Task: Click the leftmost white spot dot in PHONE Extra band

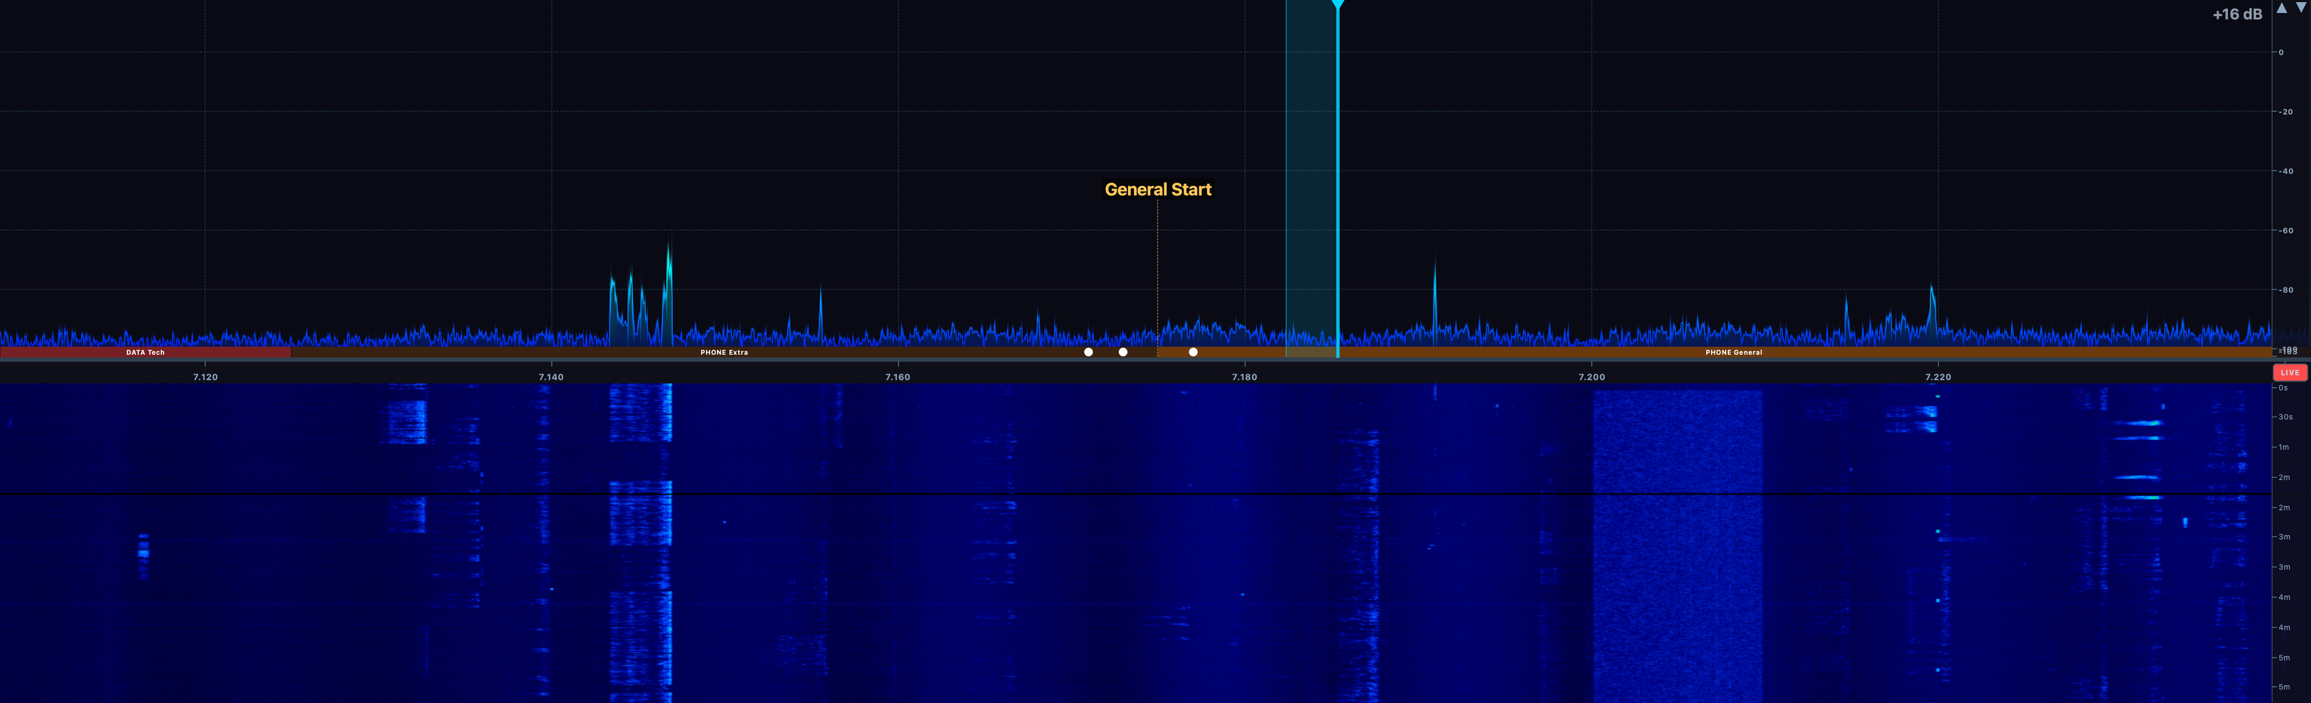Action: point(1088,353)
